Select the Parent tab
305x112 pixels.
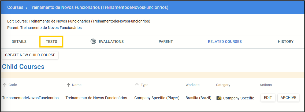pyautogui.click(x=166, y=42)
